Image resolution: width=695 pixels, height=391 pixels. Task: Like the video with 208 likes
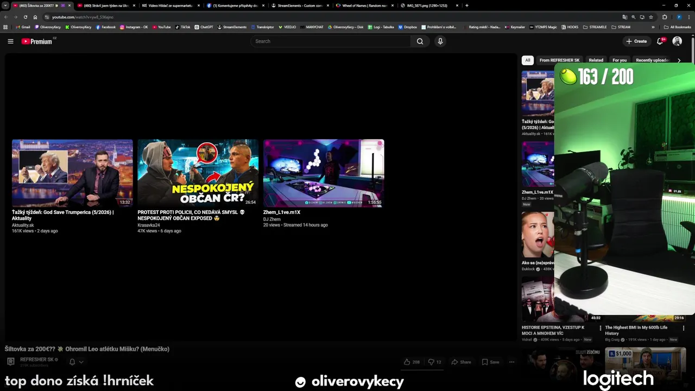[x=412, y=362]
